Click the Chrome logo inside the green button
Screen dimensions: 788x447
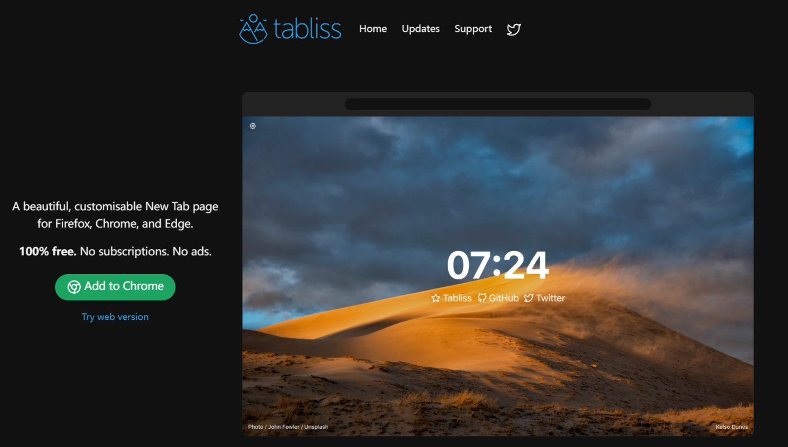74,287
